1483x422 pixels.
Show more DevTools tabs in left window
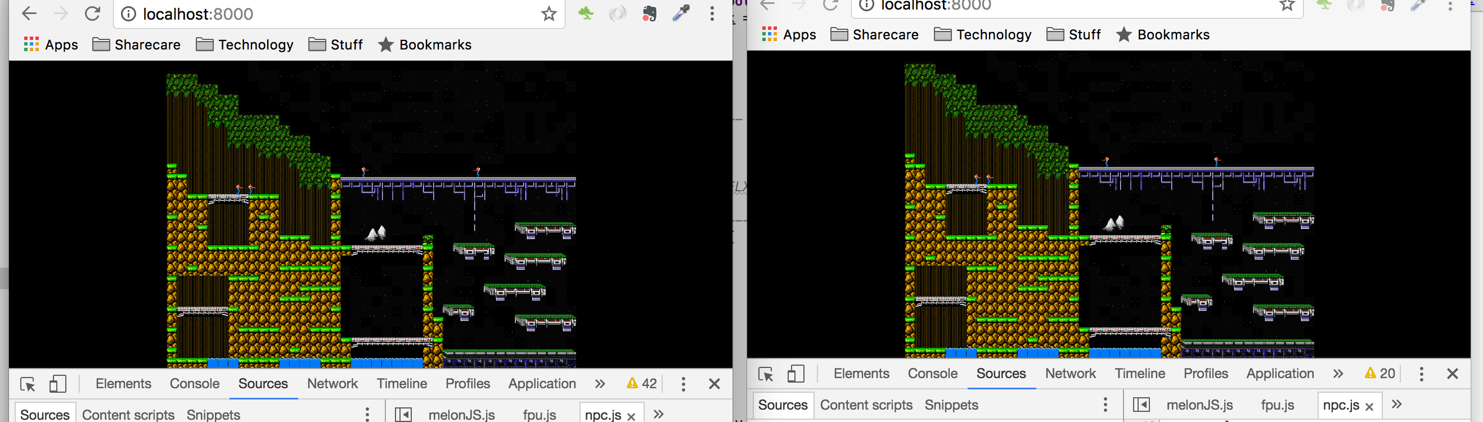[600, 384]
